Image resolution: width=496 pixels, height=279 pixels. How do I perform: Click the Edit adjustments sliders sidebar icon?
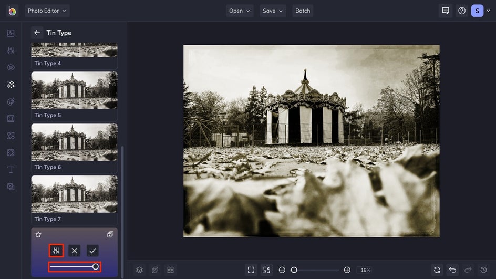11,50
